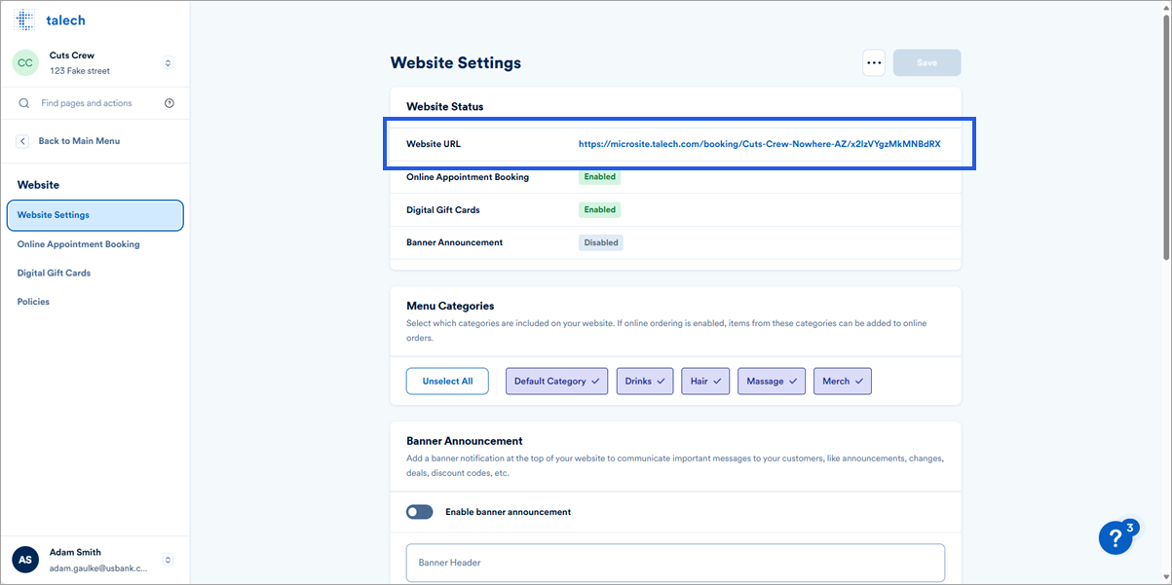Click the Save button
The width and height of the screenshot is (1172, 585).
pyautogui.click(x=926, y=61)
